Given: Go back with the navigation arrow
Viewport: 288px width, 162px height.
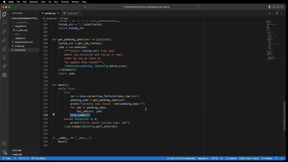Looking at the screenshot, I should (85, 7).
